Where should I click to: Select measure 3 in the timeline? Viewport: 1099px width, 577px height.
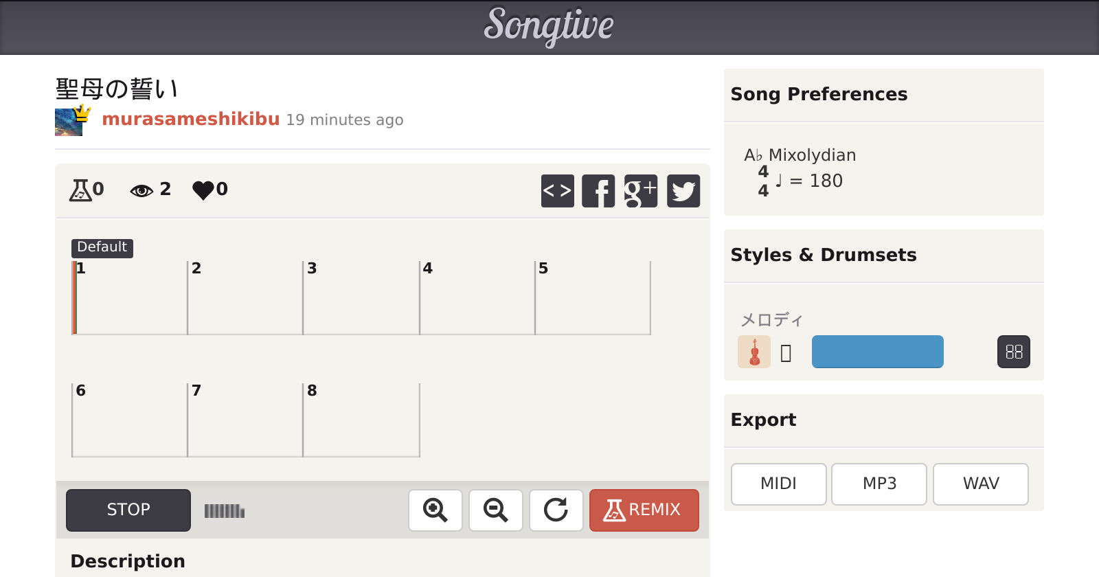361,298
